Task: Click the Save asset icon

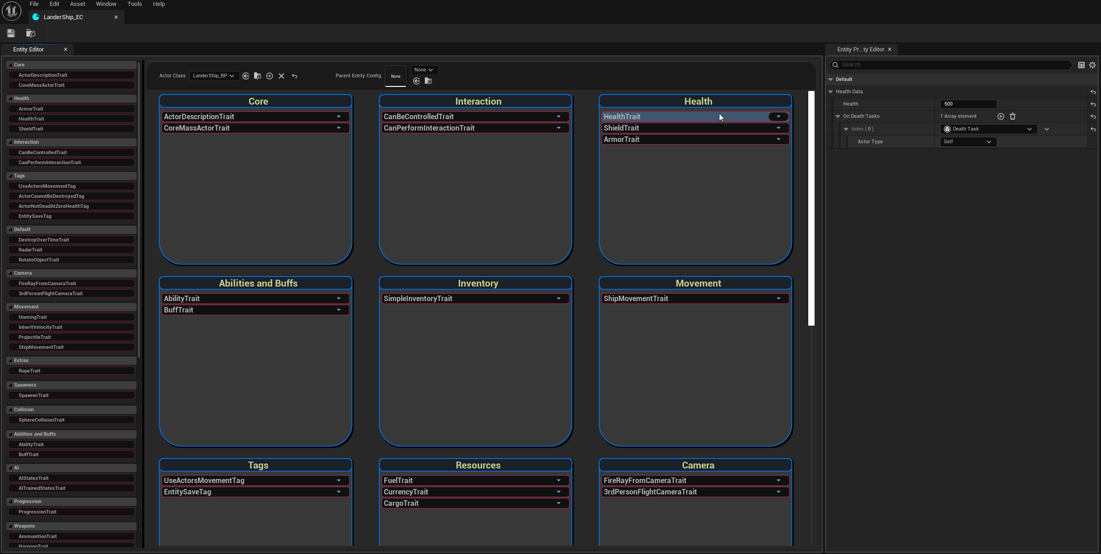Action: [11, 33]
